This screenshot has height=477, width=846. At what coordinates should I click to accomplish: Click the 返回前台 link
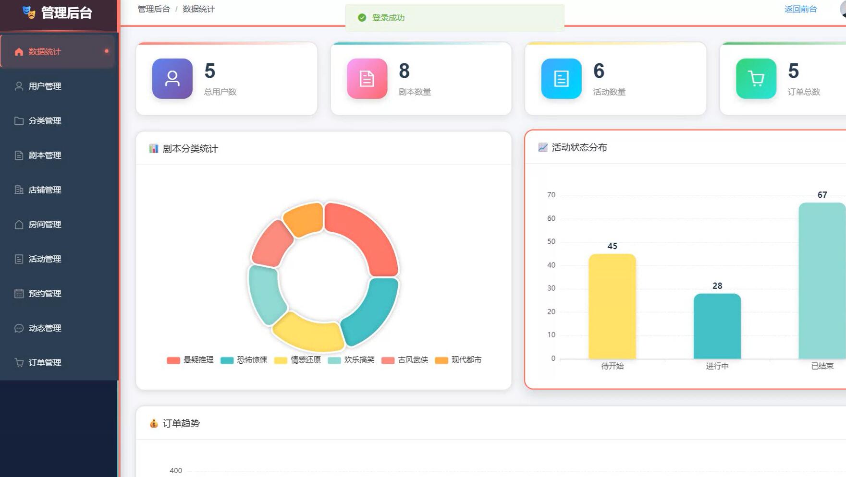800,9
